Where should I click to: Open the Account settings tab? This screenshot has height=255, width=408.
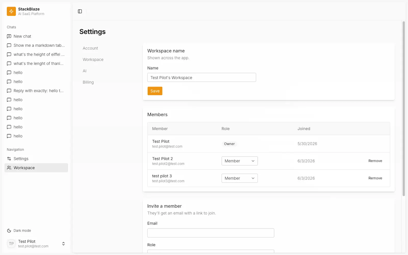coord(90,48)
